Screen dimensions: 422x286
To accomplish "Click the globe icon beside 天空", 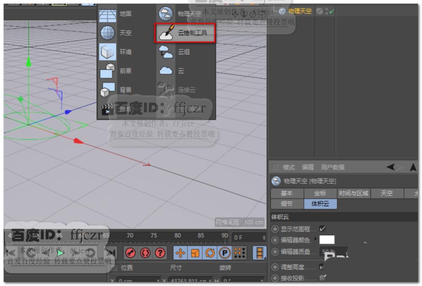I will pyautogui.click(x=107, y=33).
